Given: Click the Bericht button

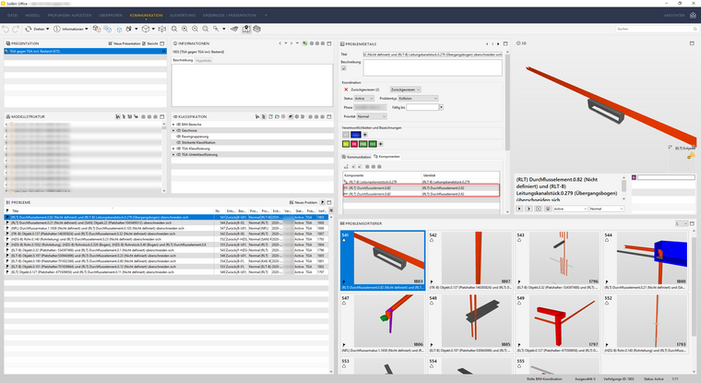Looking at the screenshot, I should pyautogui.click(x=150, y=43).
